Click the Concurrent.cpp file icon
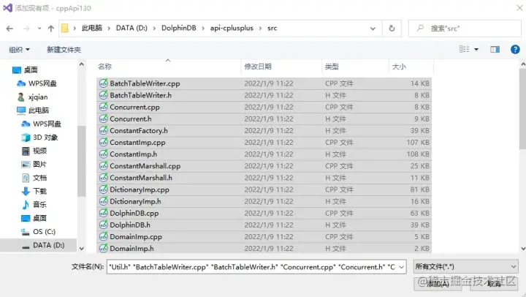This screenshot has height=297, width=526. (x=104, y=107)
